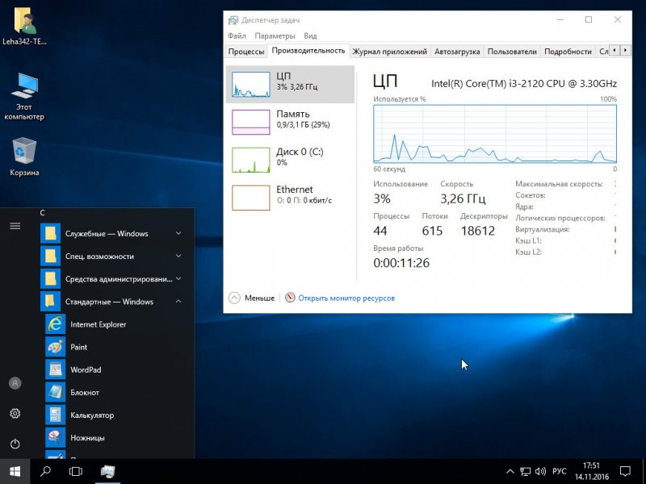Open the network tray icon

click(x=525, y=472)
